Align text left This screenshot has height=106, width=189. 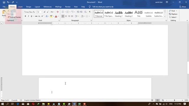pyautogui.click(x=63, y=16)
